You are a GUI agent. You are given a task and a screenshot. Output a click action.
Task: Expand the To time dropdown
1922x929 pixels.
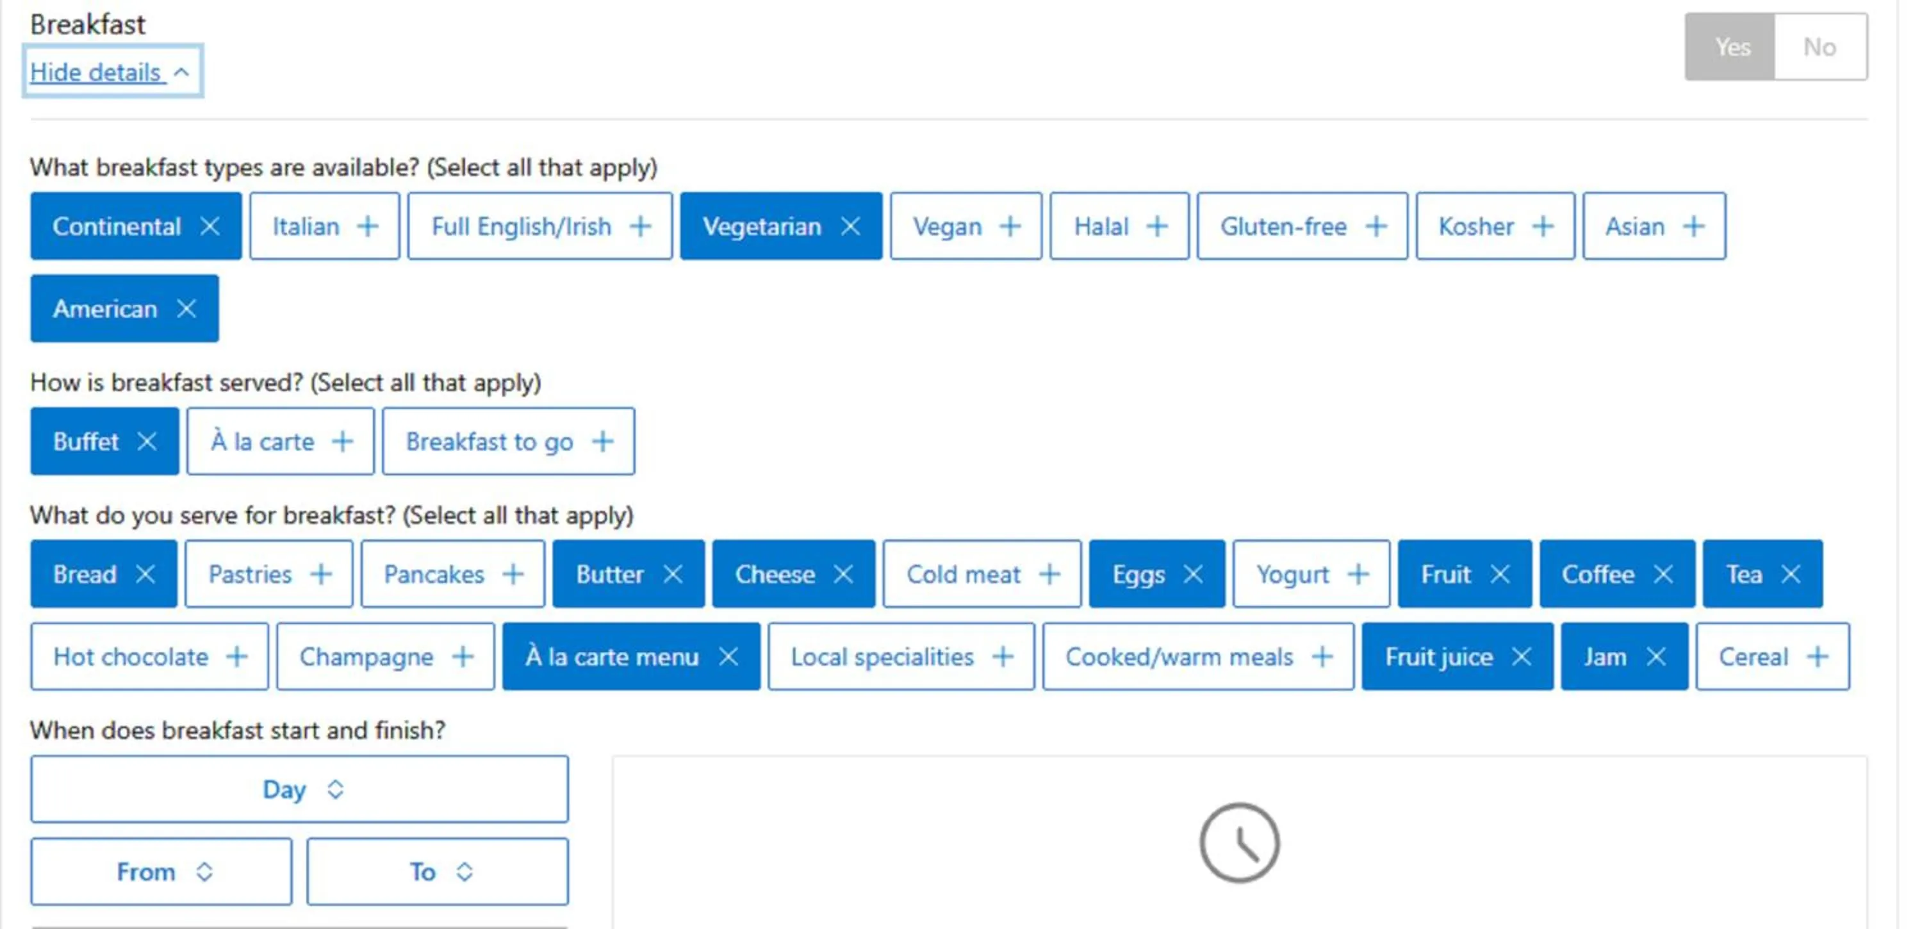coord(437,871)
